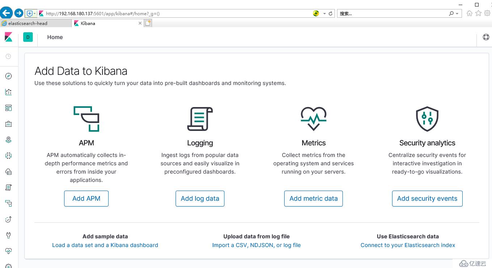Expand the shield security dropdown
This screenshot has width=492, height=268.
(35, 14)
